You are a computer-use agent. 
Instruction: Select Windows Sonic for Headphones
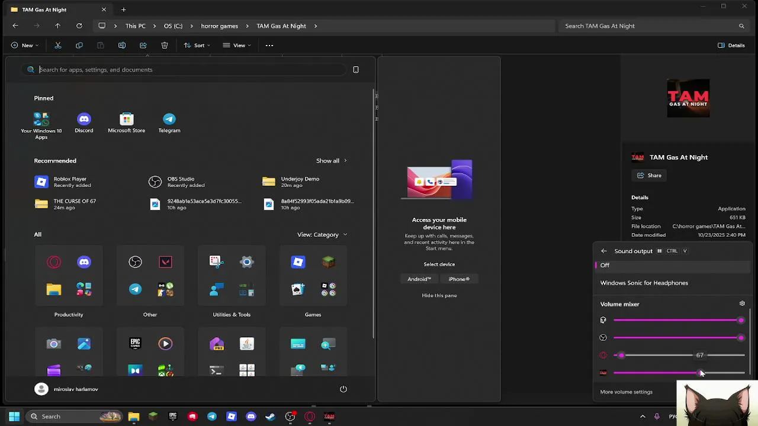click(673, 283)
